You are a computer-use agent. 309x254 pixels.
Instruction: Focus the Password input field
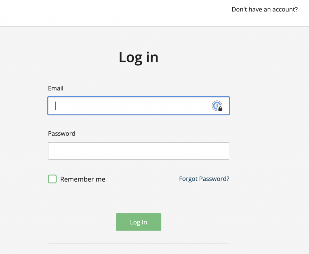tap(138, 151)
